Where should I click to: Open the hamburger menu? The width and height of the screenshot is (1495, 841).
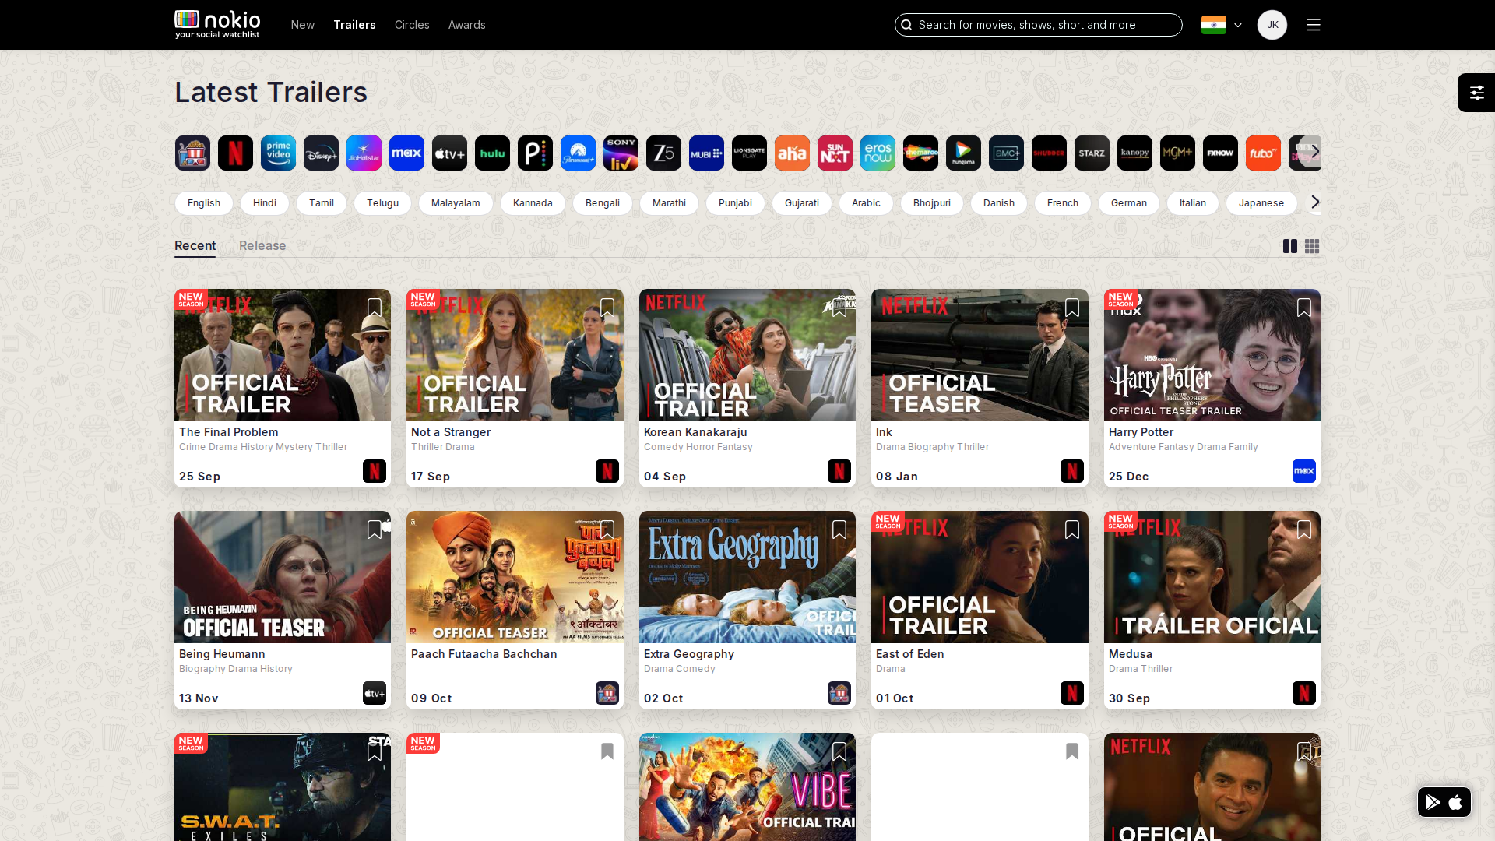pyautogui.click(x=1314, y=25)
